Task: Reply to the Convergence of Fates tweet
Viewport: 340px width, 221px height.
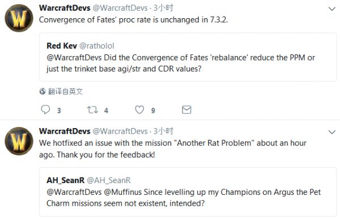Action: pyautogui.click(x=45, y=110)
